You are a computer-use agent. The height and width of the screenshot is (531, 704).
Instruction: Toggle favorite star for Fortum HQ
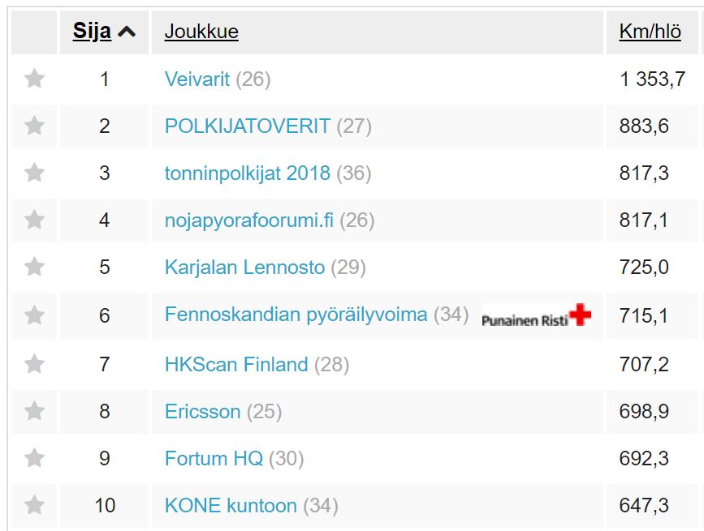tap(34, 458)
